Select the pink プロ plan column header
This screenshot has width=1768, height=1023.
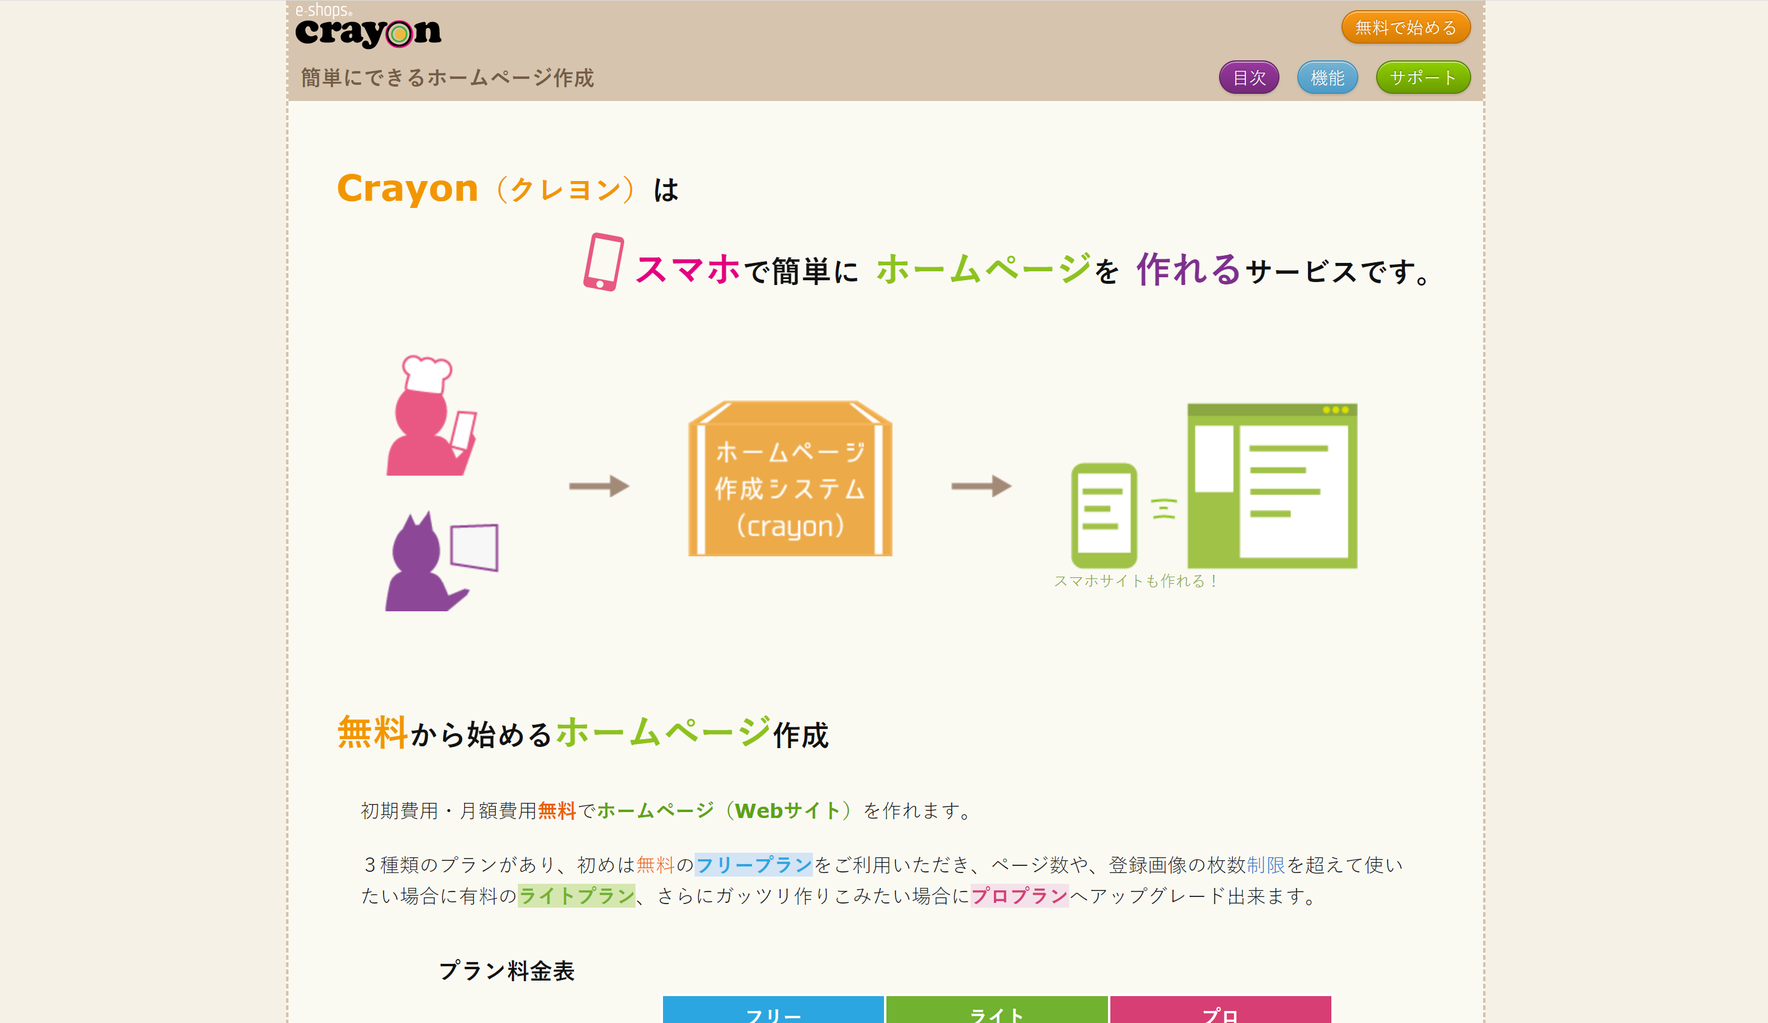point(1220,1011)
